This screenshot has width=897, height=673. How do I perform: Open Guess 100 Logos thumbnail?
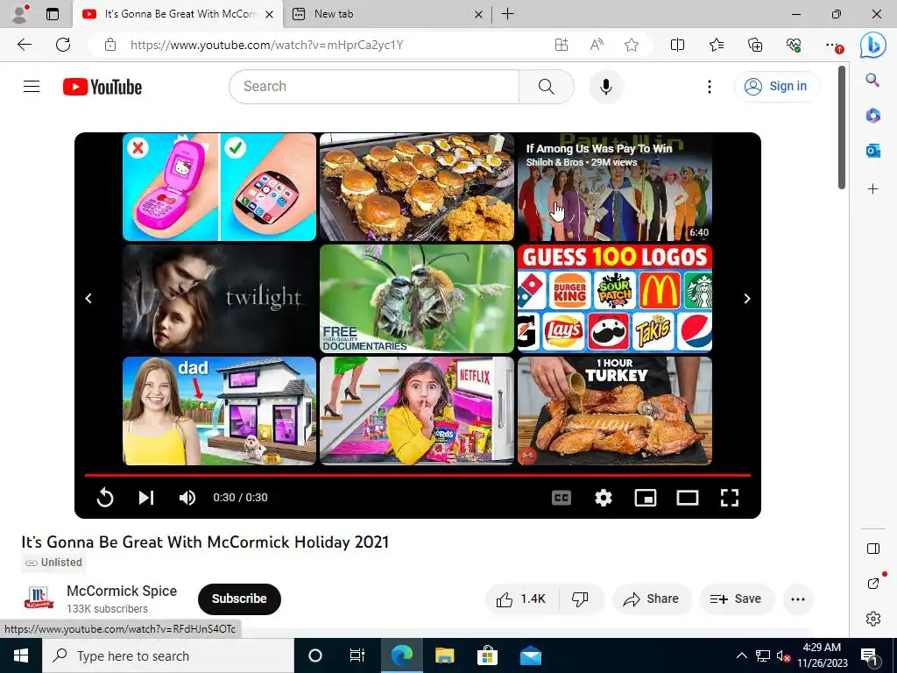point(614,299)
